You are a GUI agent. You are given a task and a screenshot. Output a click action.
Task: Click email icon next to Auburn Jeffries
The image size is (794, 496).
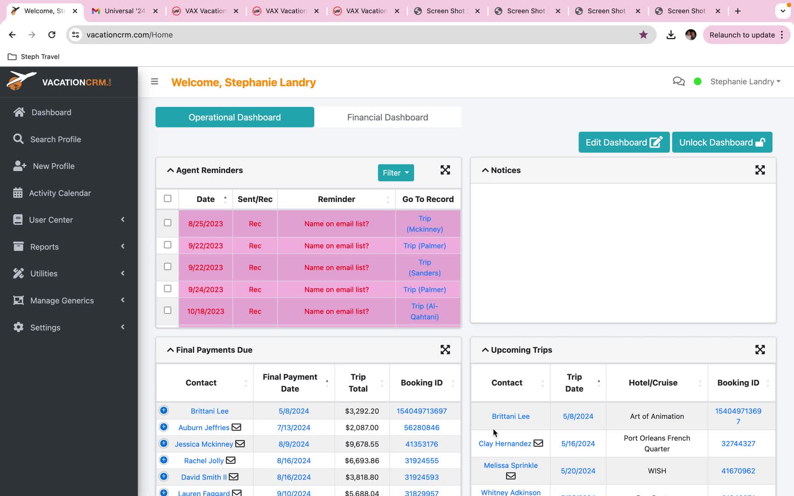pyautogui.click(x=236, y=427)
